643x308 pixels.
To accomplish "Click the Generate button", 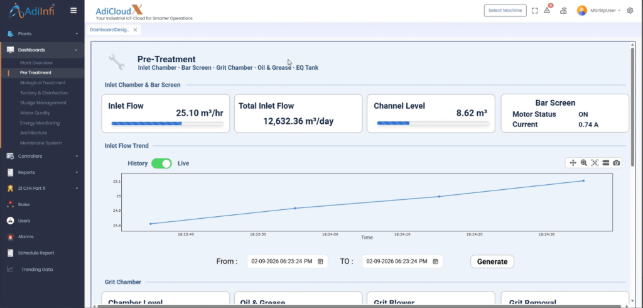I will click(x=492, y=261).
